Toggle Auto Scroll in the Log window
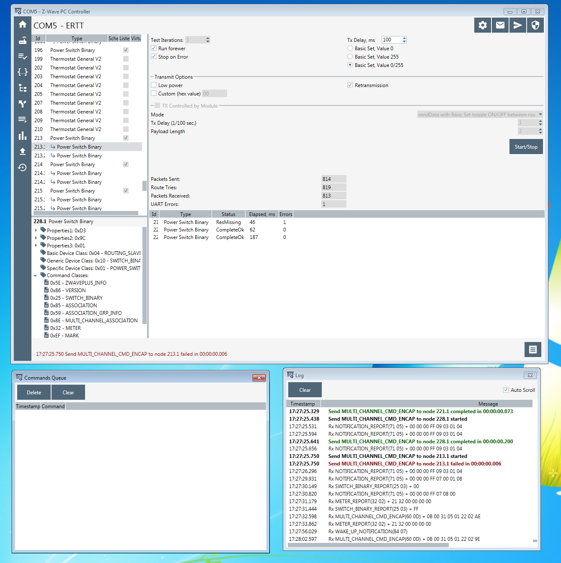561x563 pixels. click(506, 390)
